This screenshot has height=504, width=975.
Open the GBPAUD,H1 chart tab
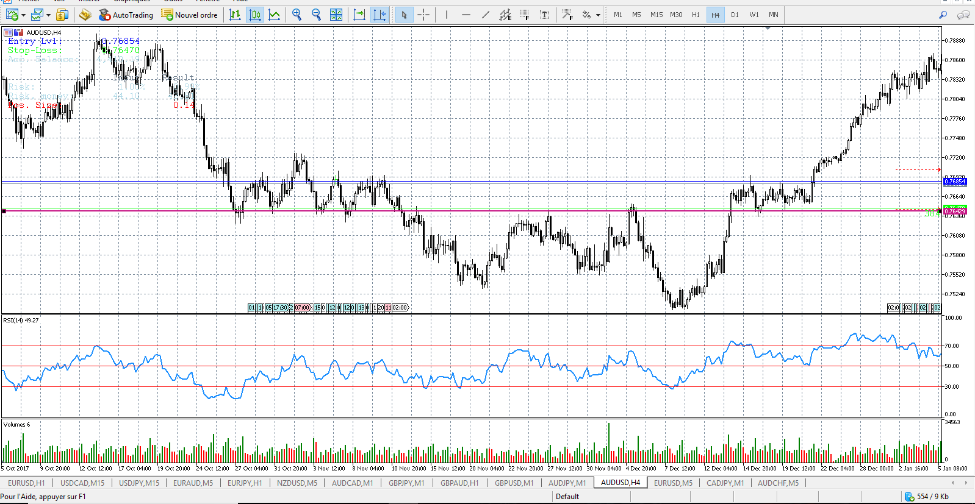[x=459, y=483]
